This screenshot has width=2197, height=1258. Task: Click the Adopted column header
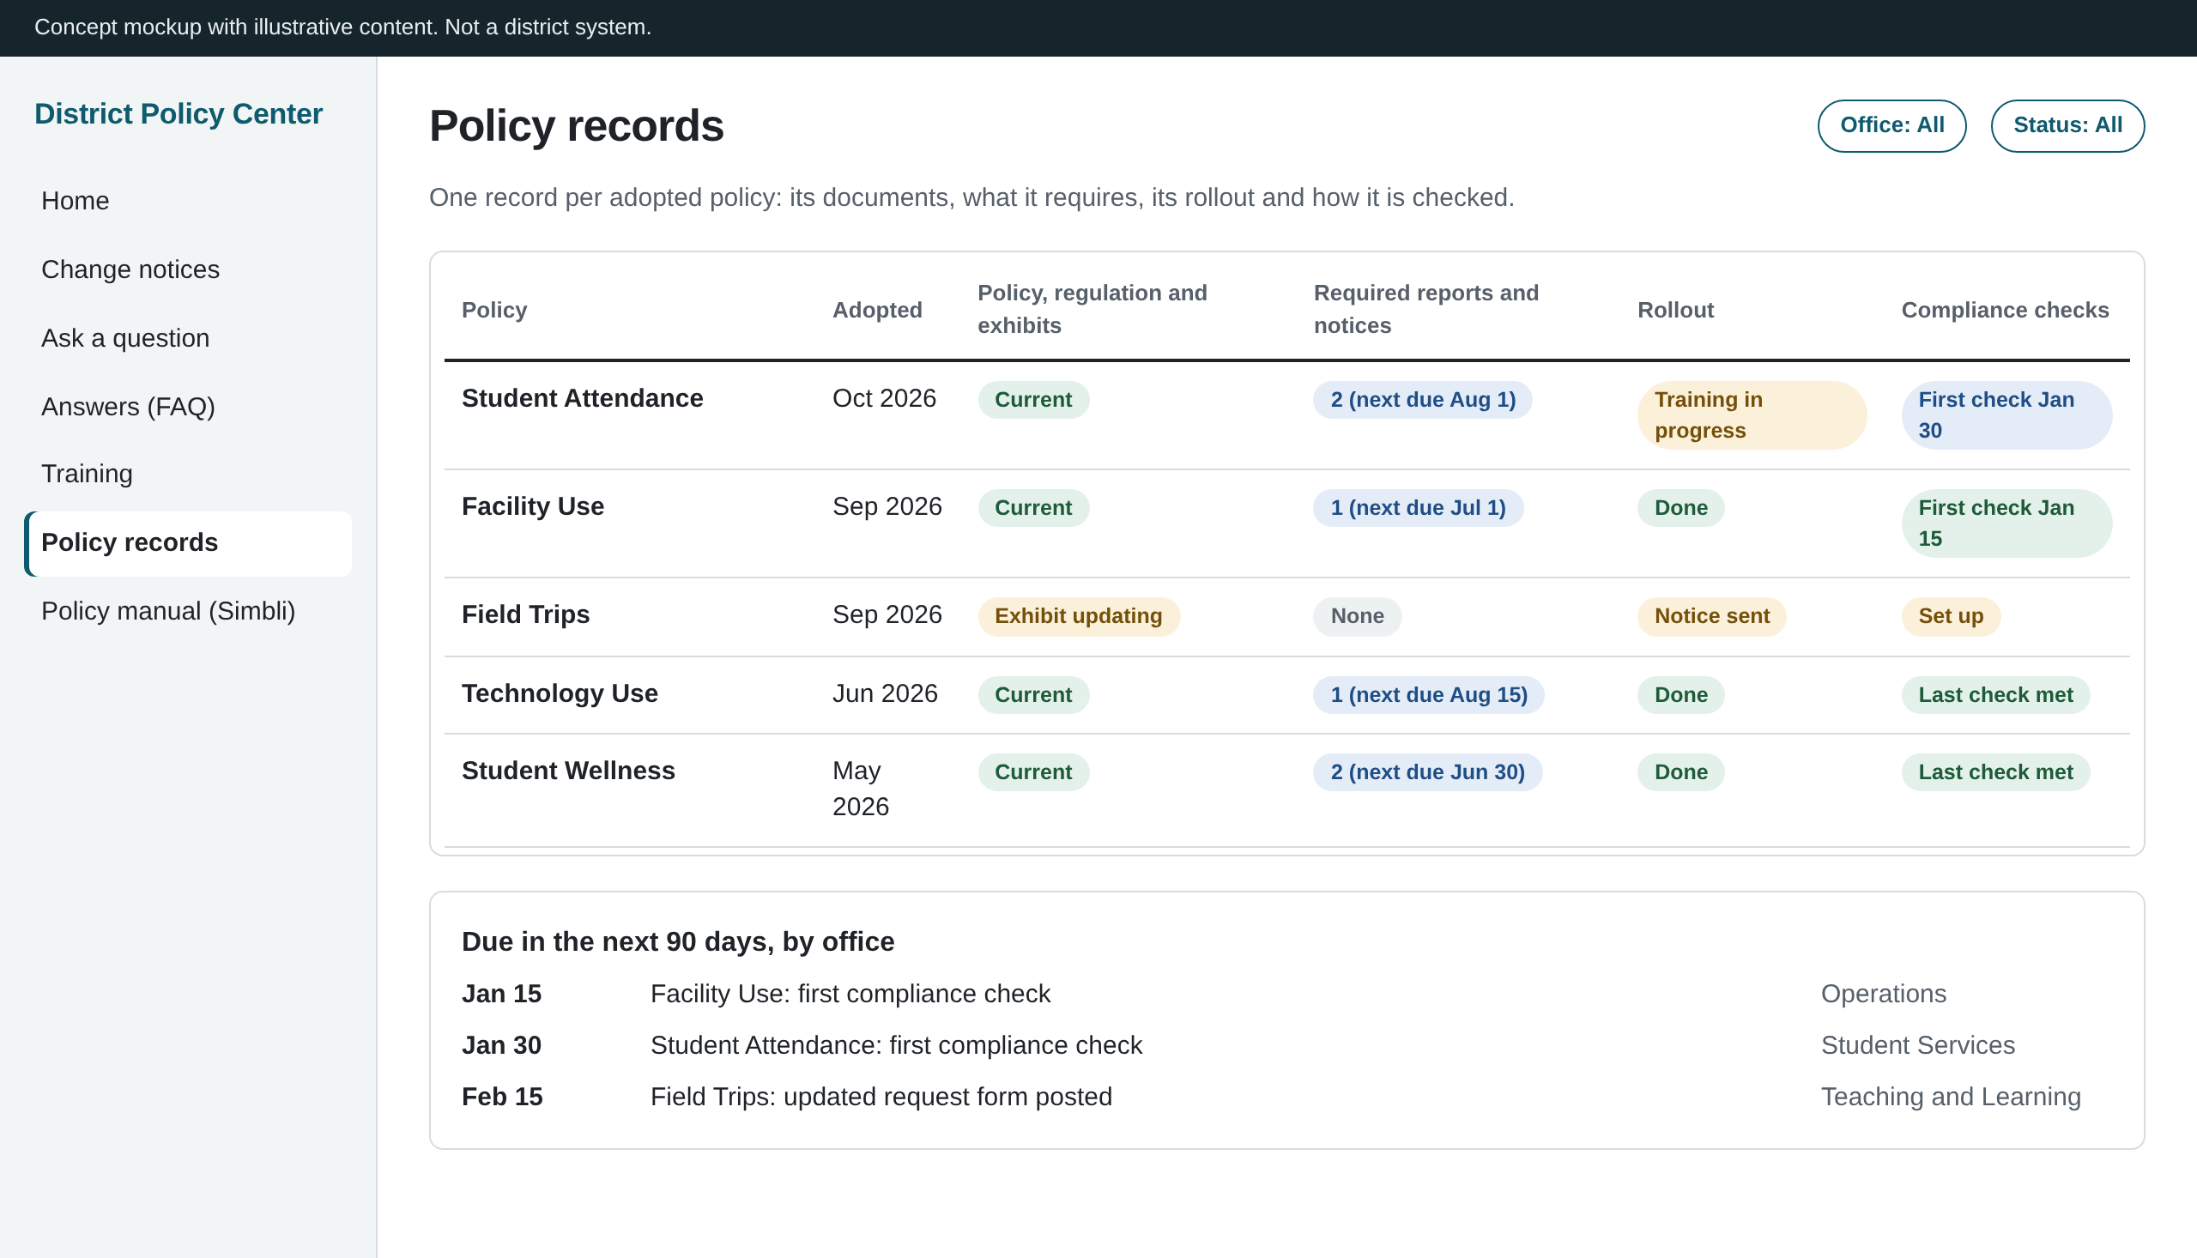tap(877, 309)
